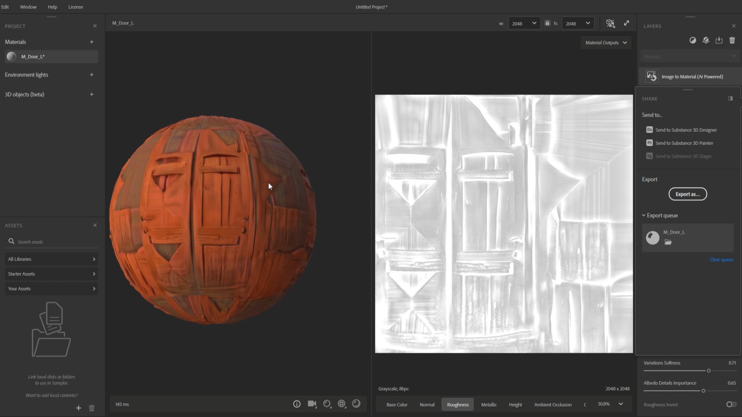Screen dimensions: 742x417
Task: Open the Help menu
Action: (53, 7)
